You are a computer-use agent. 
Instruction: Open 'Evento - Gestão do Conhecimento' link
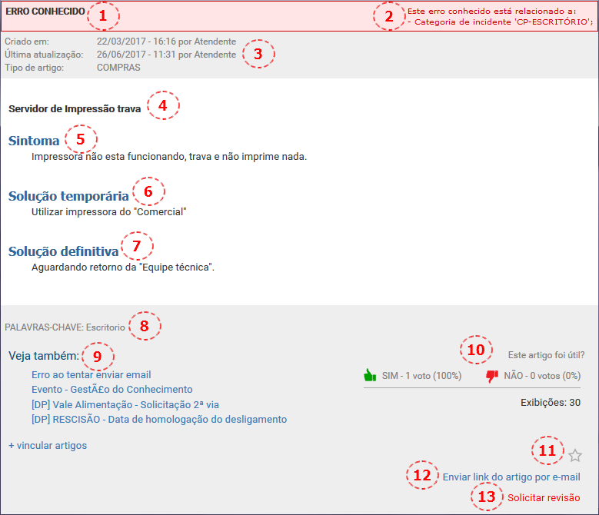[112, 390]
